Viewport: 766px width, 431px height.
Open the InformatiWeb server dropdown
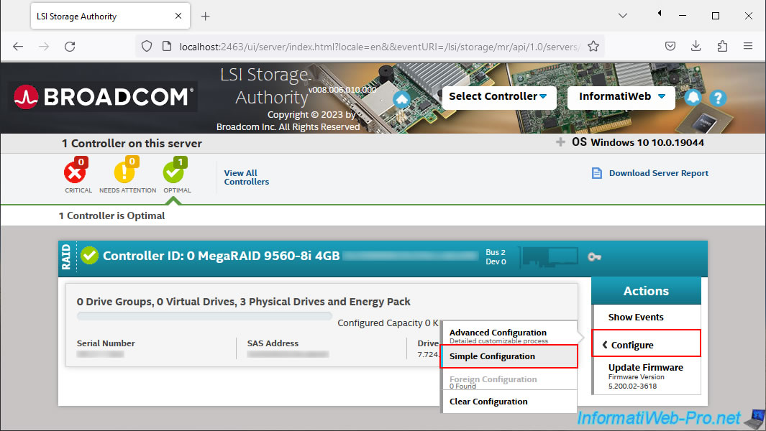tap(621, 97)
